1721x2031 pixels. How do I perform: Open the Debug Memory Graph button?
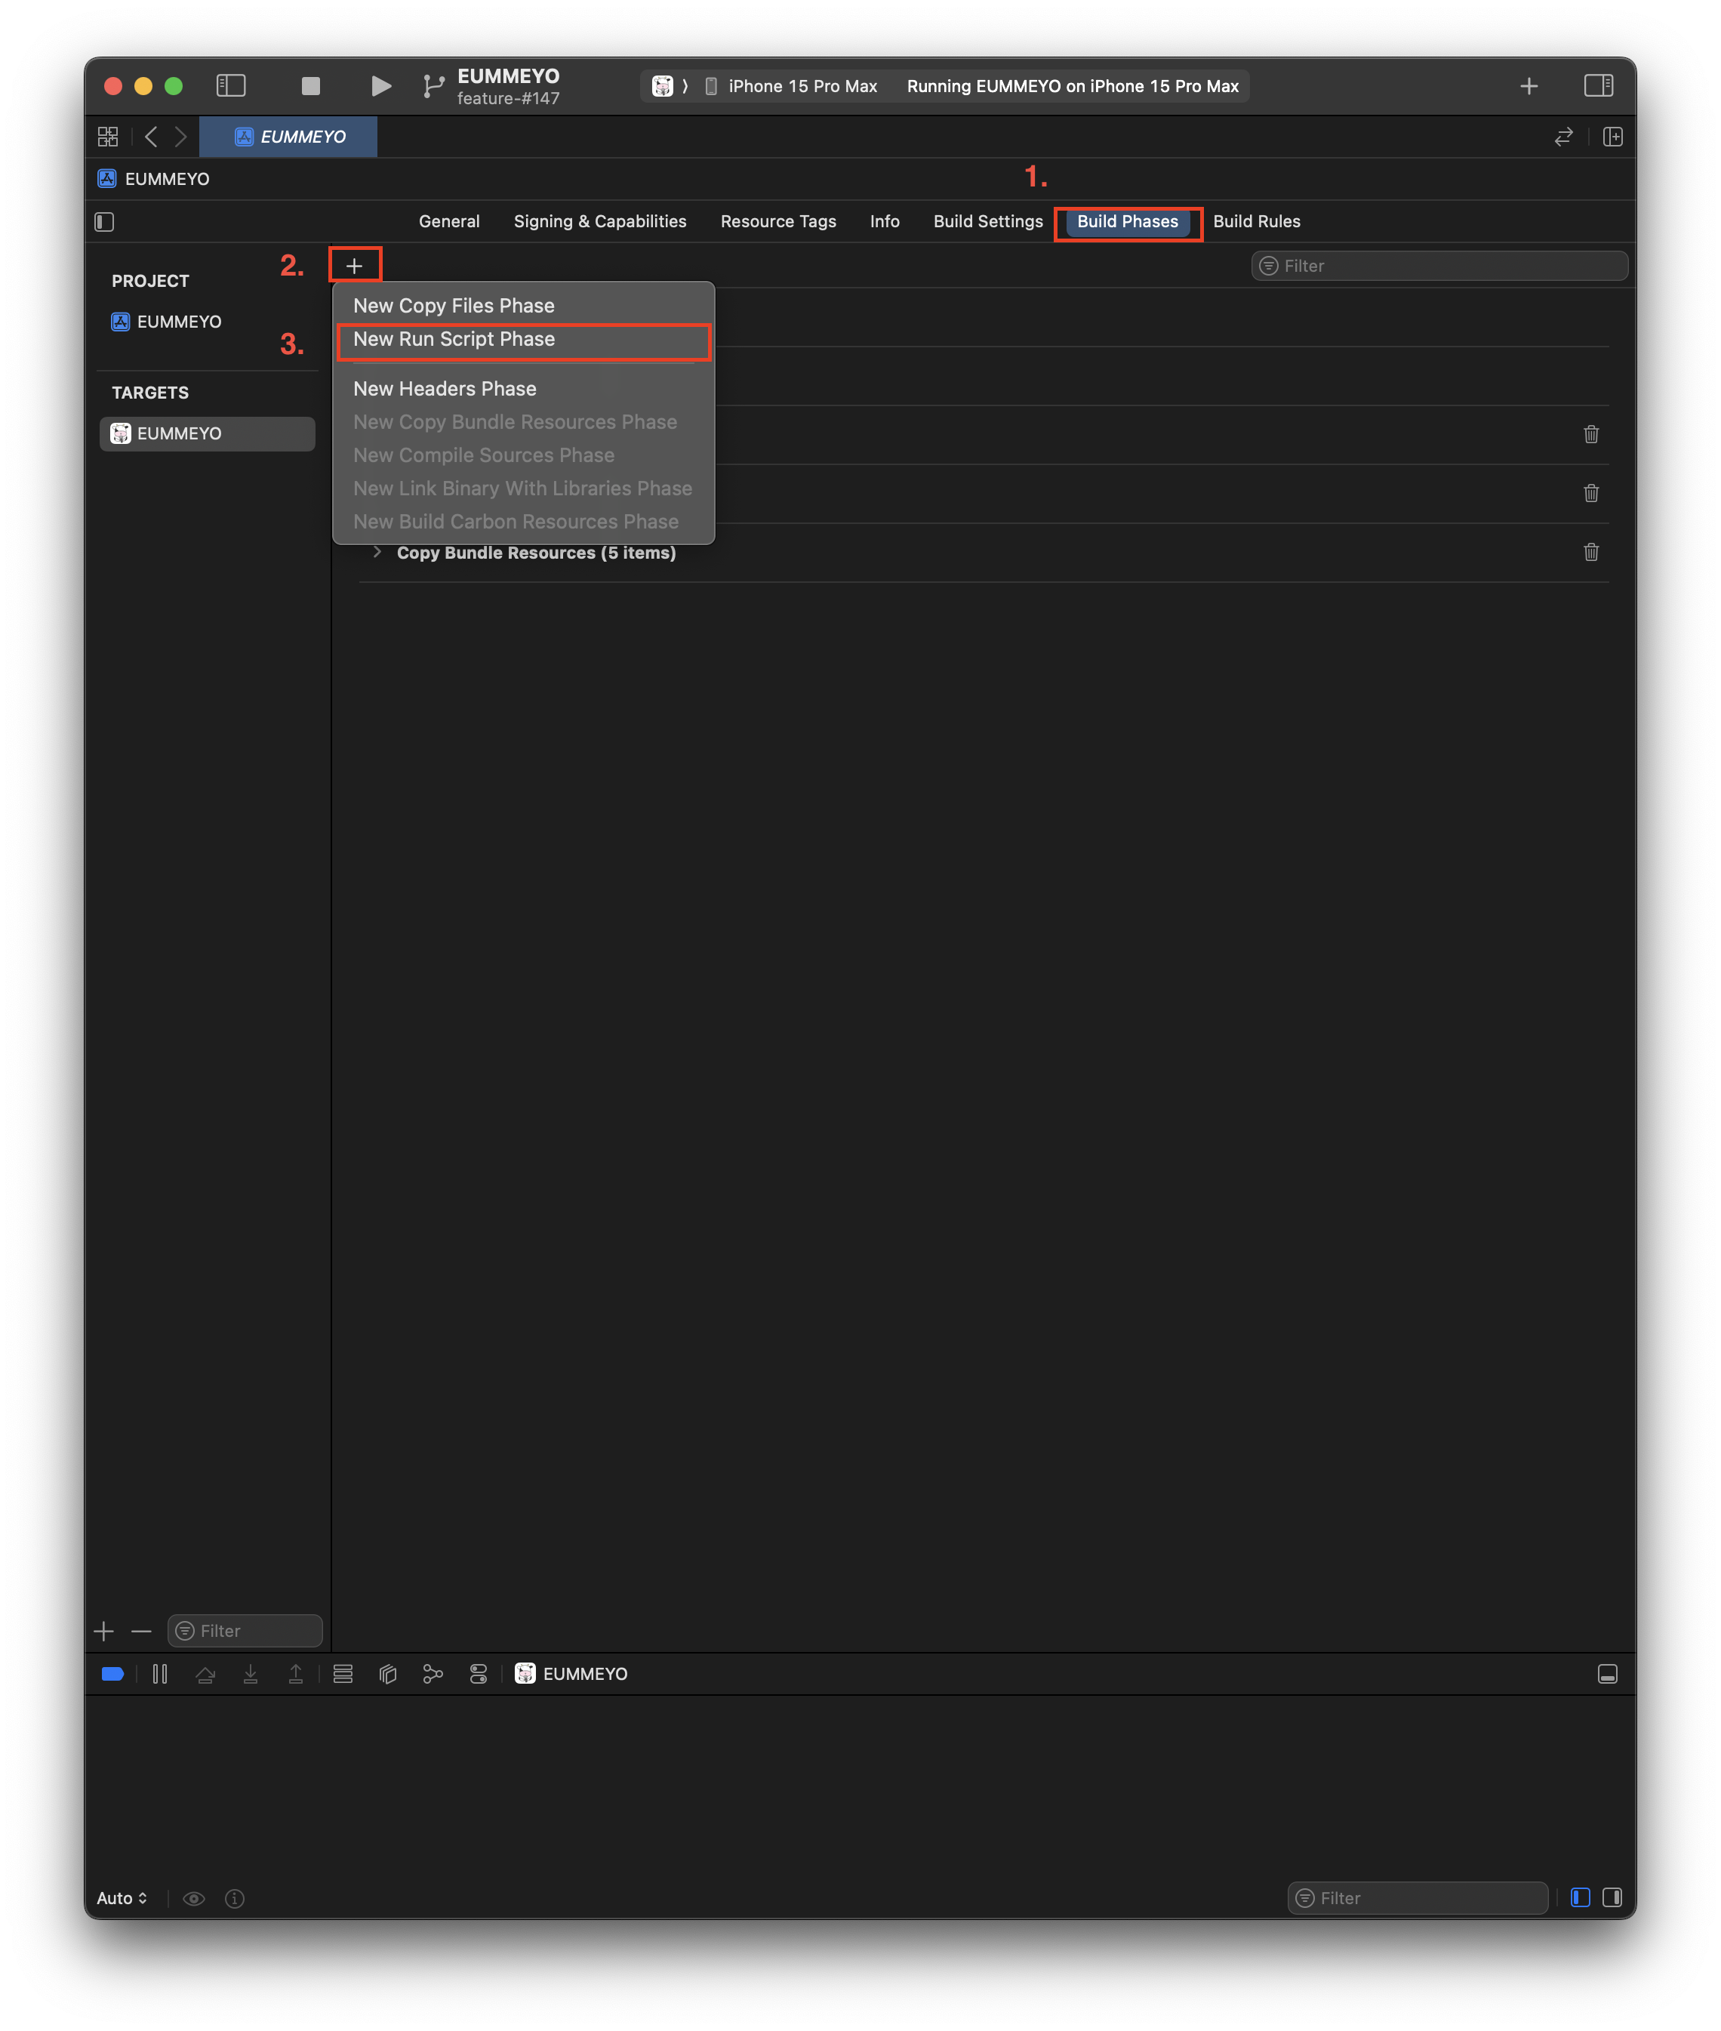coord(433,1674)
